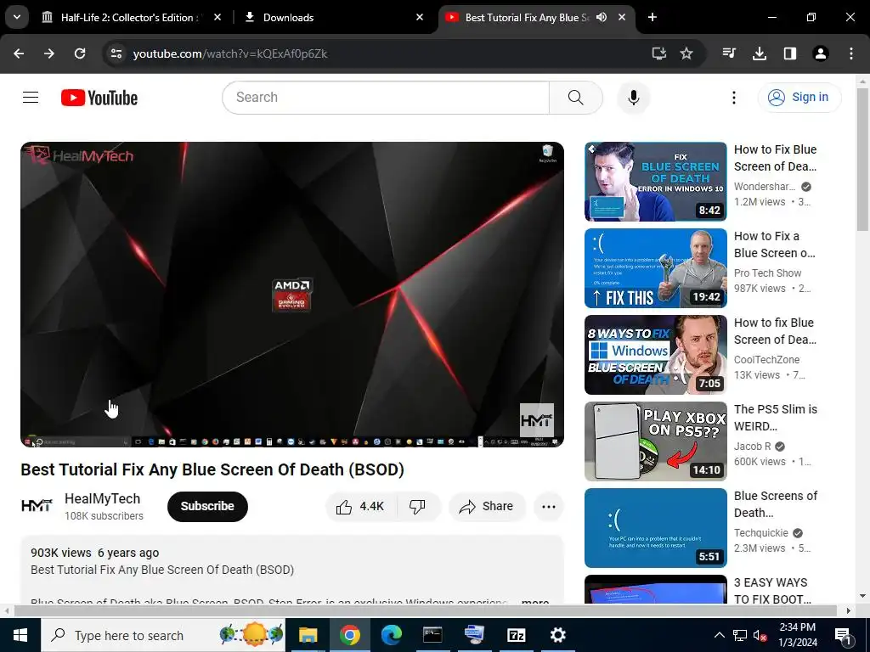The width and height of the screenshot is (870, 652).
Task: Go to YouTube home via logo
Action: click(x=99, y=98)
